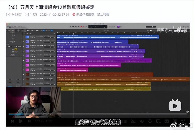Click the 未经作者授权，禁止转载 notice
The image size is (195, 130).
click(x=91, y=14)
